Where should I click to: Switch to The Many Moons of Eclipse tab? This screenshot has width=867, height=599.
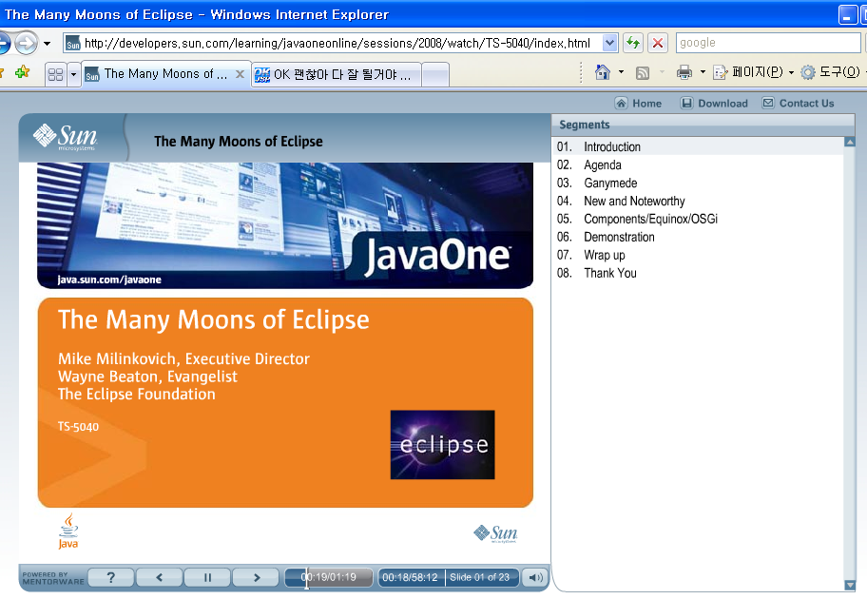click(x=158, y=74)
